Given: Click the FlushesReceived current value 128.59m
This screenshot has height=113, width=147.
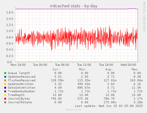Looking at the screenshot, I should 57,80.
